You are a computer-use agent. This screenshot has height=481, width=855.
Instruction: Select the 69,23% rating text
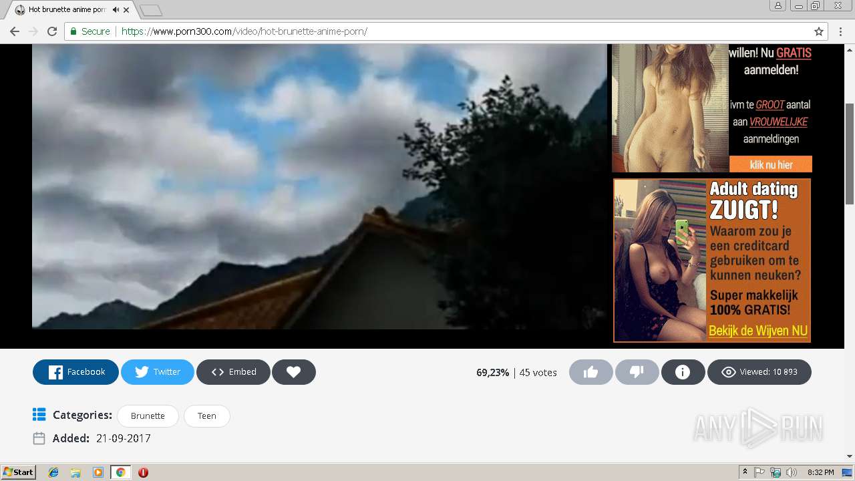(492, 372)
